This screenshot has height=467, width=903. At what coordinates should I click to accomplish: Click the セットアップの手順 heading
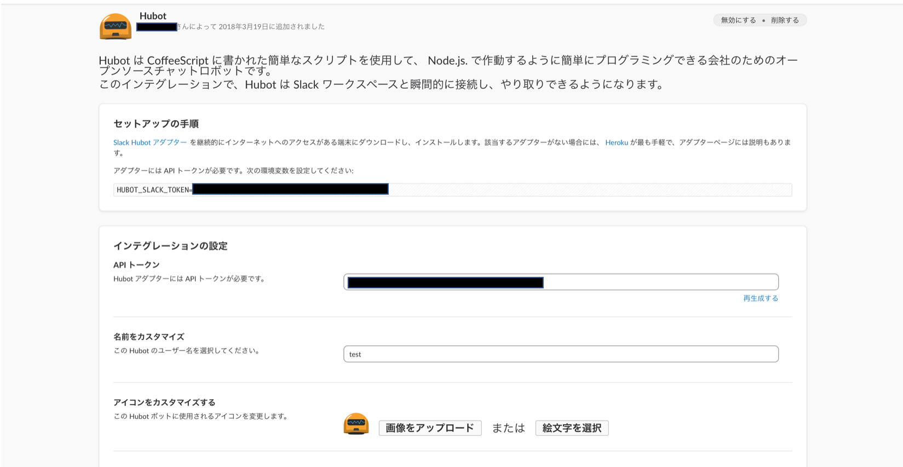coord(156,124)
